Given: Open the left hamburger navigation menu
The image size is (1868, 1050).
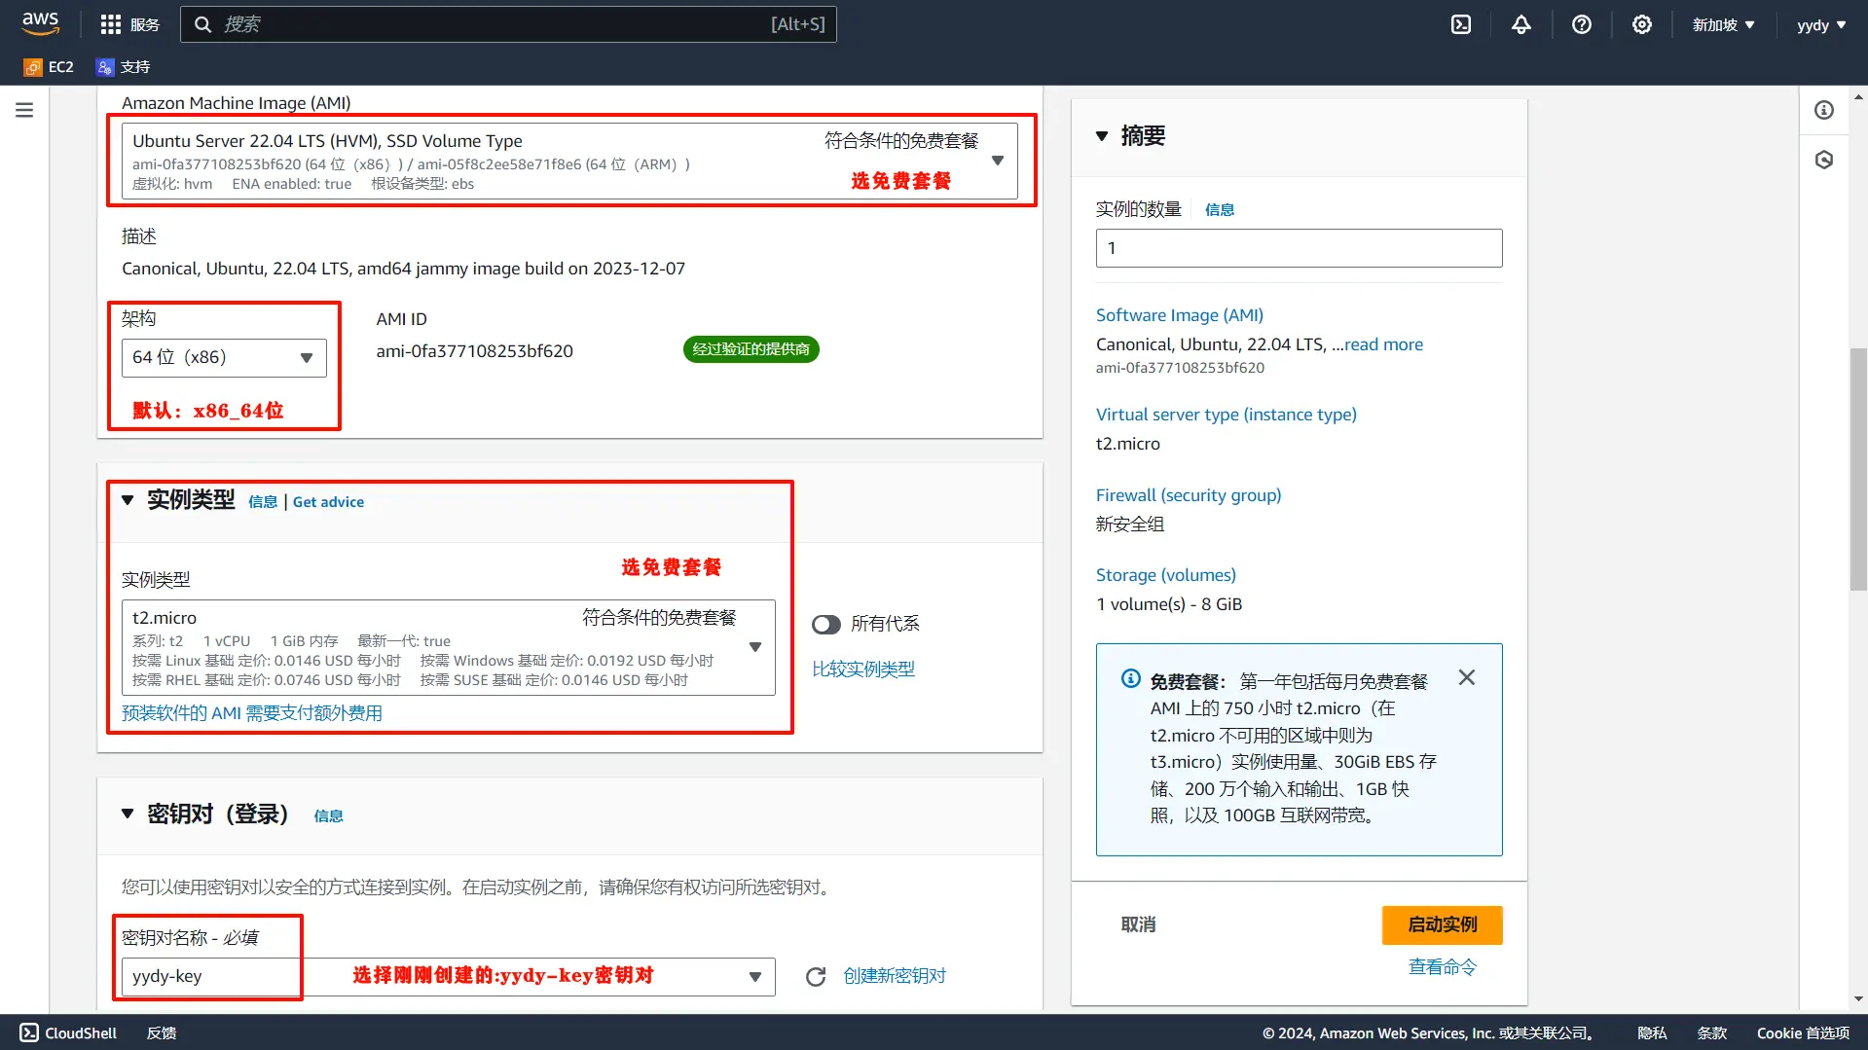Looking at the screenshot, I should point(24,110).
